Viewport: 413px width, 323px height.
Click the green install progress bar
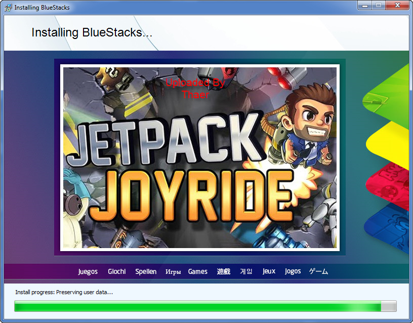click(x=197, y=306)
